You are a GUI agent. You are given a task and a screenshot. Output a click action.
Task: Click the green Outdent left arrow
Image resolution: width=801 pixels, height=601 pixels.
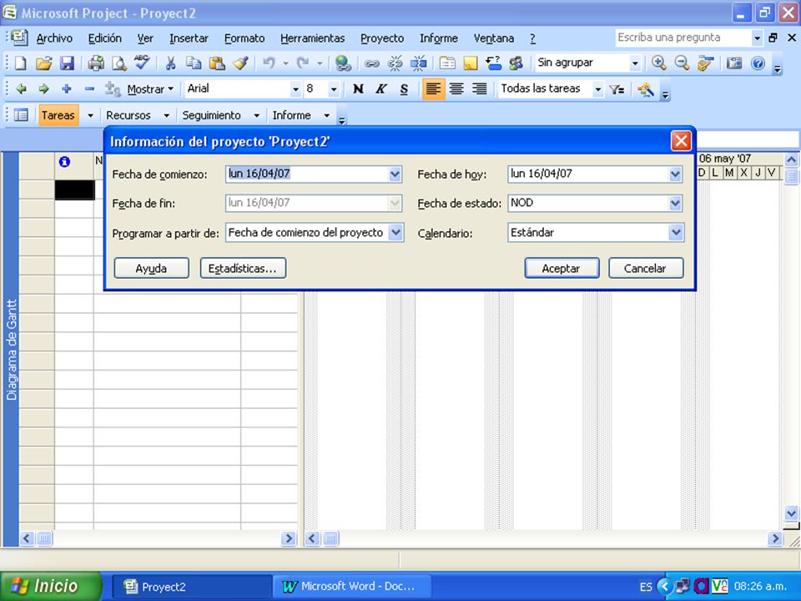21,89
